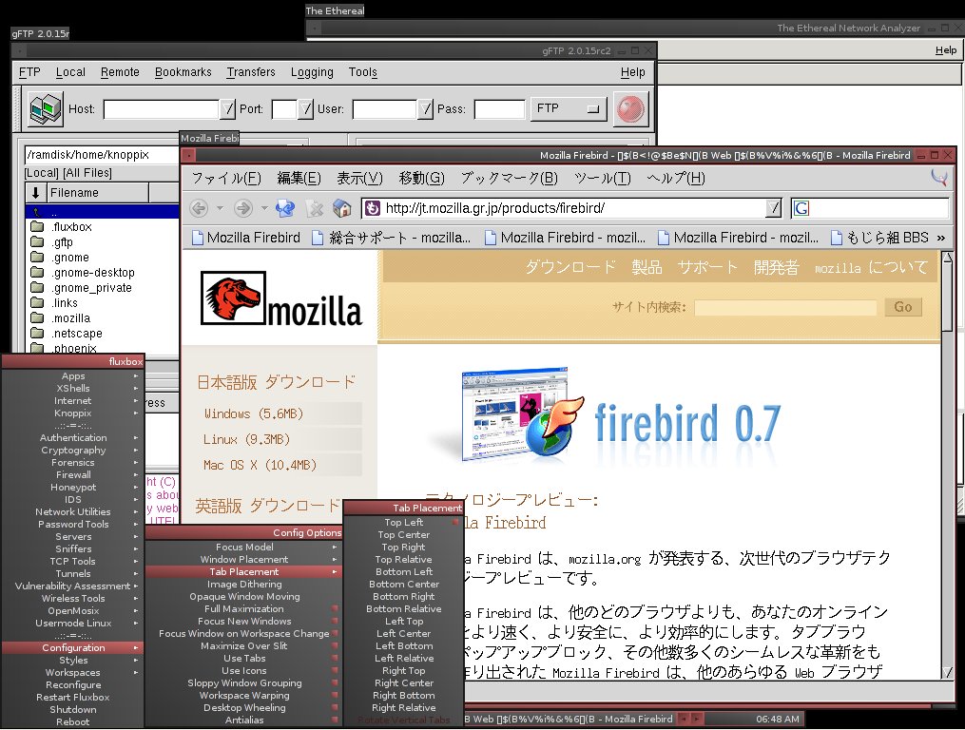The height and width of the screenshot is (730, 965).
Task: Click the next workspace arrow in taskbar
Action: 696,719
